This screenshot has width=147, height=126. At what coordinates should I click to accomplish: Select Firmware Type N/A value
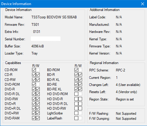pyautogui.click(x=119, y=46)
